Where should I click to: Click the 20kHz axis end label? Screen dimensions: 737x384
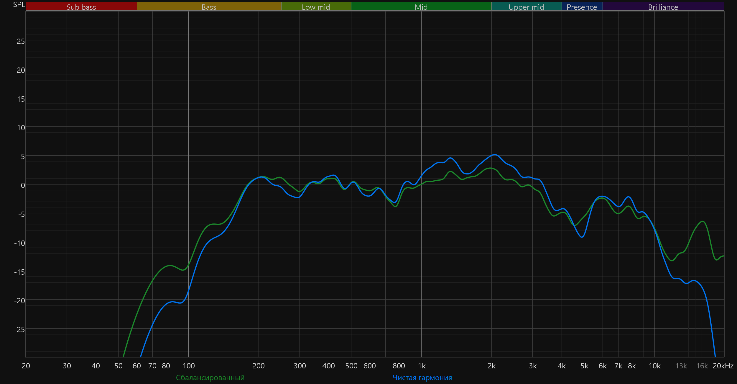click(x=723, y=366)
